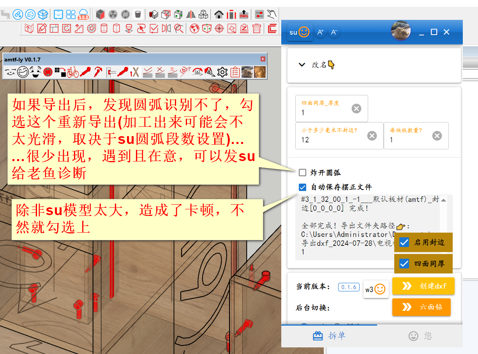Viewport: 478px width, 354px height.
Task: Click the red bicycle icon
Action: [72, 72]
